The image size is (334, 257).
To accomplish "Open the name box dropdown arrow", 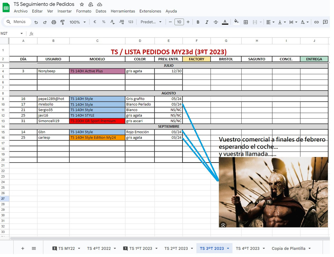I will [22, 33].
